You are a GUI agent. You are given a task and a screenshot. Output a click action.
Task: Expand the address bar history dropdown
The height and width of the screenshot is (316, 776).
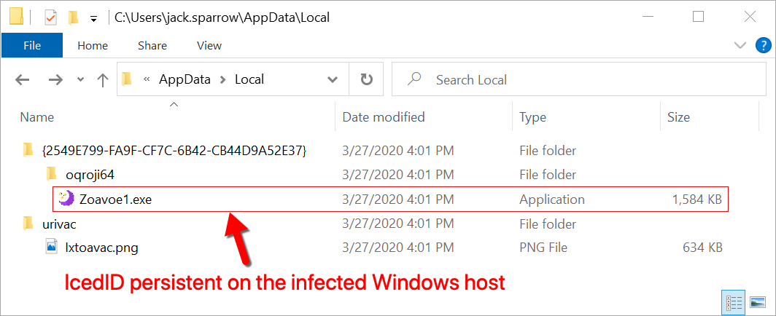pyautogui.click(x=333, y=79)
